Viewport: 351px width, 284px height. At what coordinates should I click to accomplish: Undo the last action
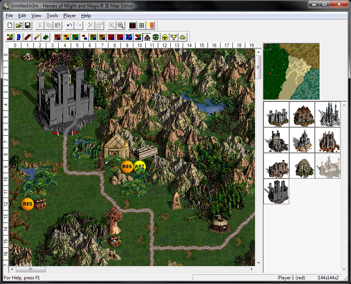coord(70,25)
